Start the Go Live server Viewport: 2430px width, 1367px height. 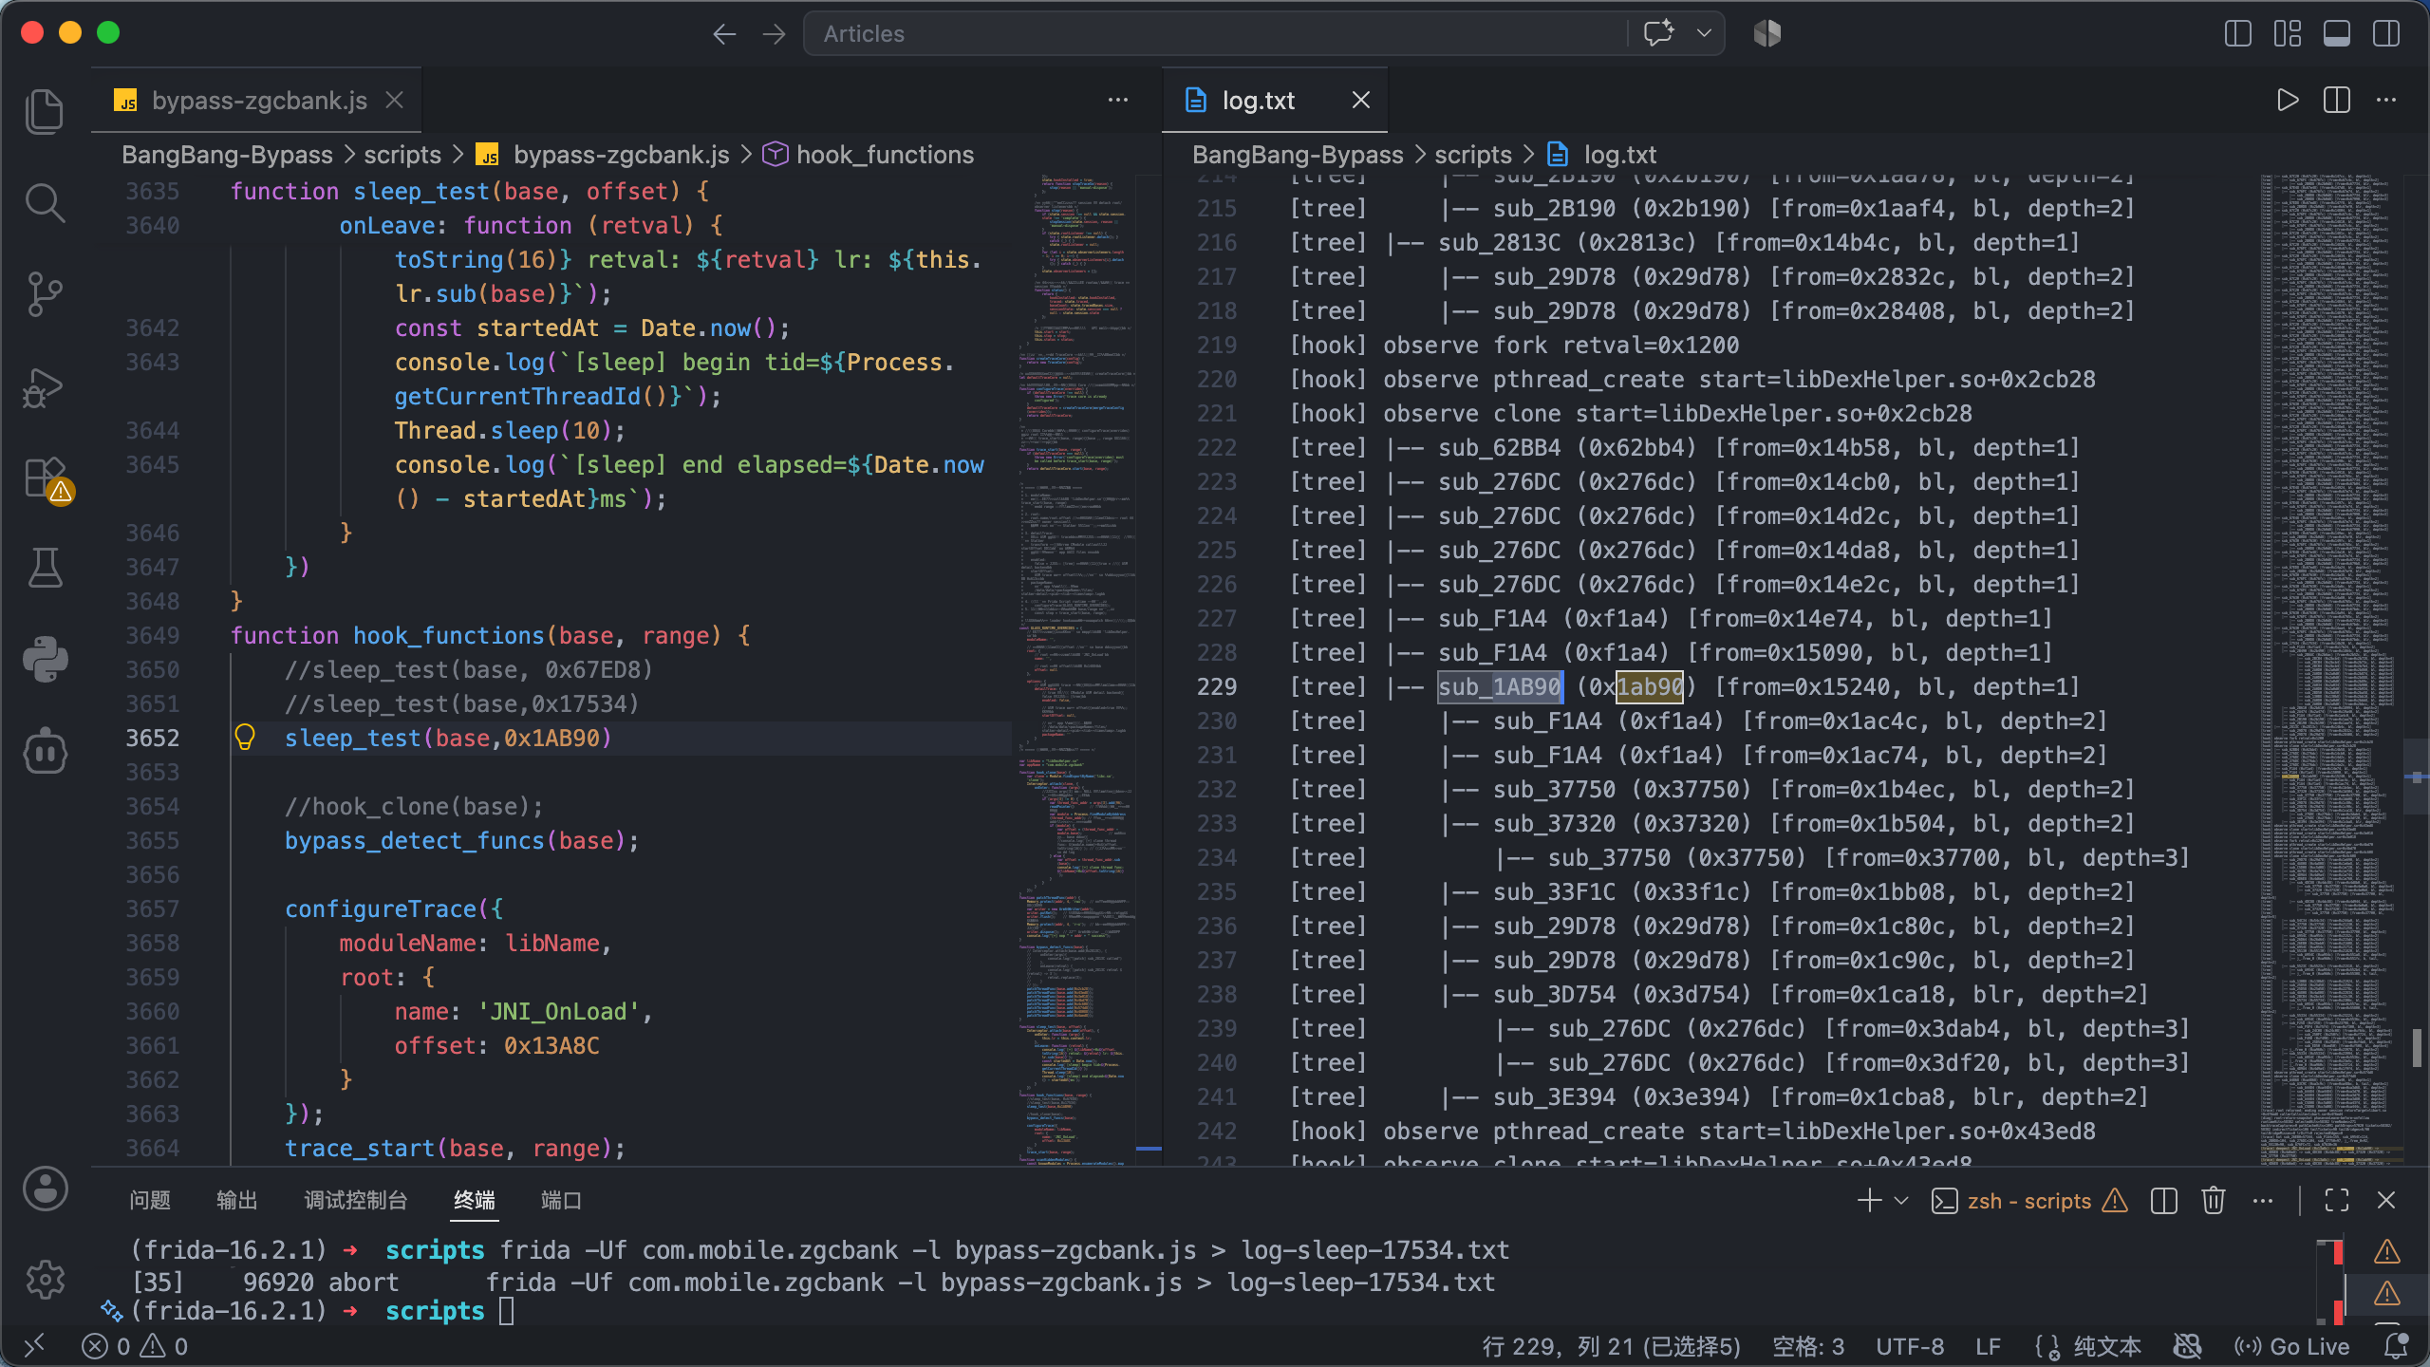pos(2291,1346)
